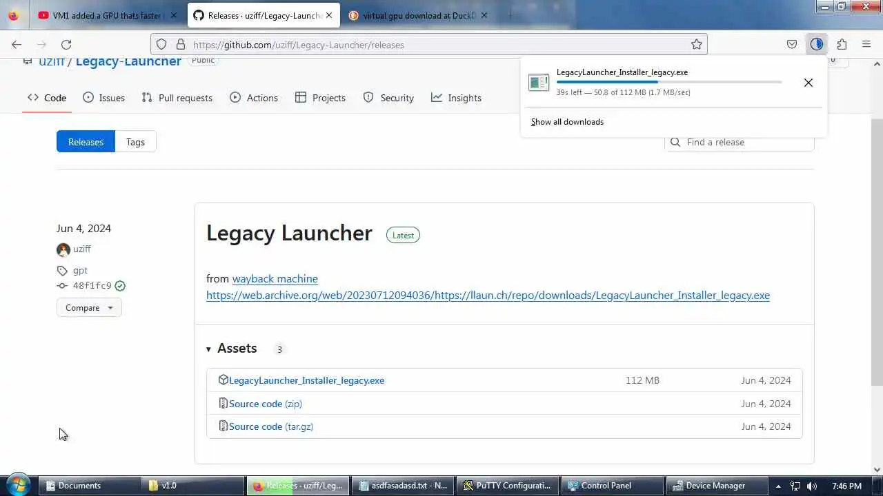
Task: Open the Legacy Launcher release title
Action: 289,233
